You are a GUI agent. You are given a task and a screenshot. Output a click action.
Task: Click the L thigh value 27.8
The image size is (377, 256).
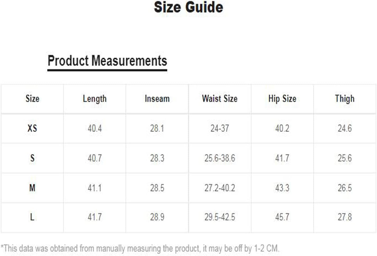click(x=345, y=217)
